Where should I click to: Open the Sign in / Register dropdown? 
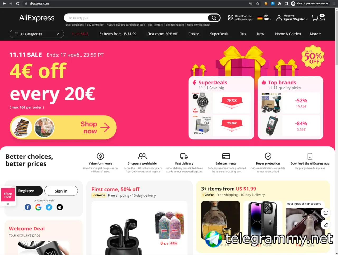click(x=292, y=17)
